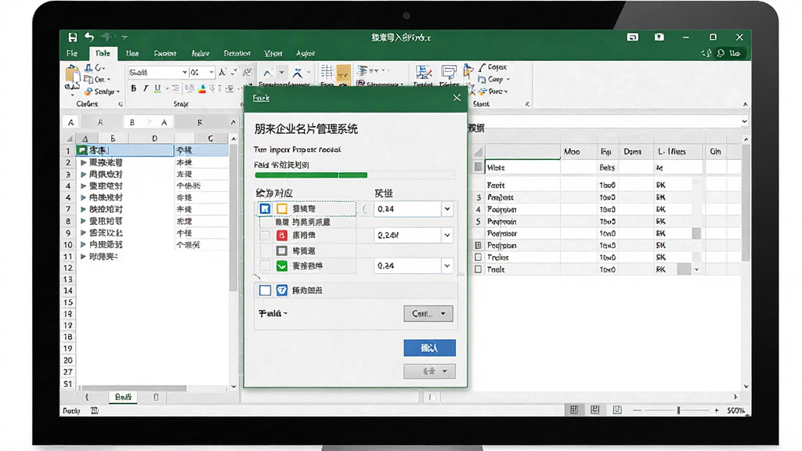Open the 0.2.4 dropdown in dialog

click(447, 235)
